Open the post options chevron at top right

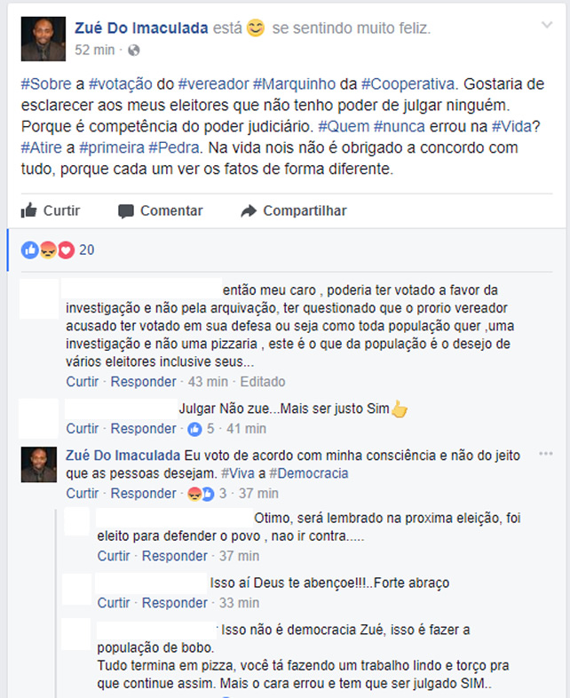(547, 25)
